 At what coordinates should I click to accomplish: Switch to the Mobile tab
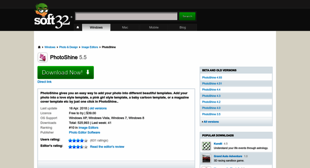[x=154, y=27]
